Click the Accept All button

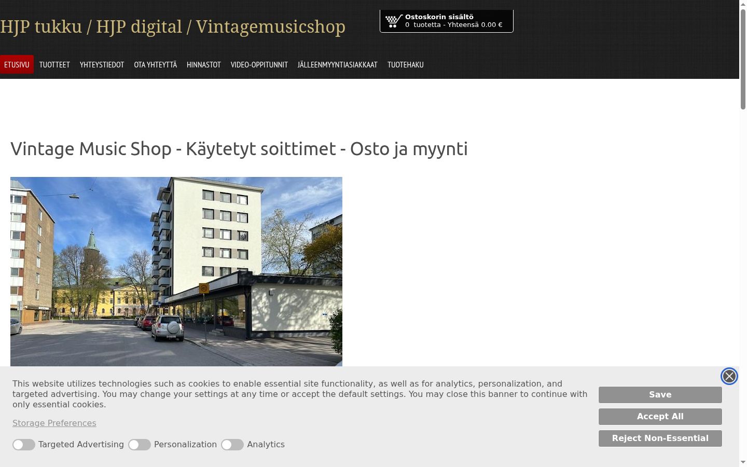tap(660, 417)
